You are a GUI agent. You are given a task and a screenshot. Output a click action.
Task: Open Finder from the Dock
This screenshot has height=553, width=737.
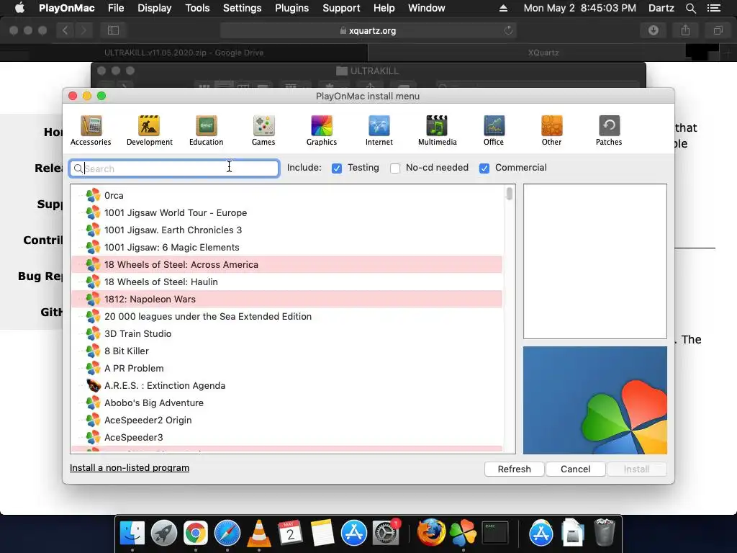(x=132, y=534)
